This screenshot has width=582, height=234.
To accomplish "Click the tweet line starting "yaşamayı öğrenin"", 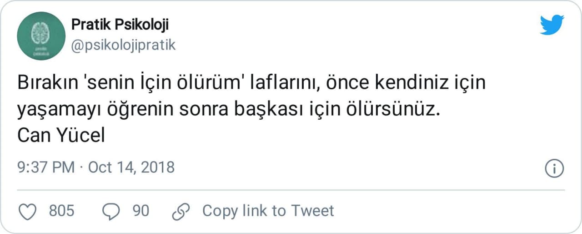I will click(229, 110).
